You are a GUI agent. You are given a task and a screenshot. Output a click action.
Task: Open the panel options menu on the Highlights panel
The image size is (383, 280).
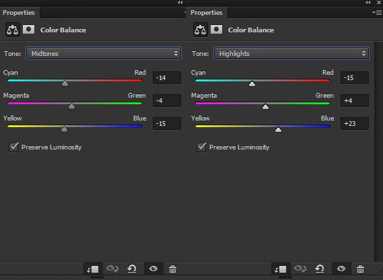377,12
